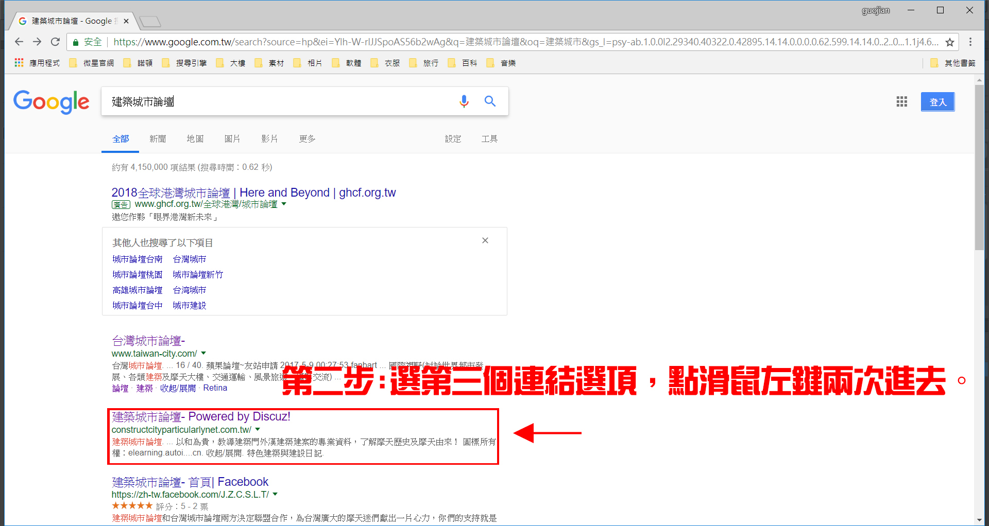Go back to the previous page
The height and width of the screenshot is (526, 989).
click(x=19, y=42)
